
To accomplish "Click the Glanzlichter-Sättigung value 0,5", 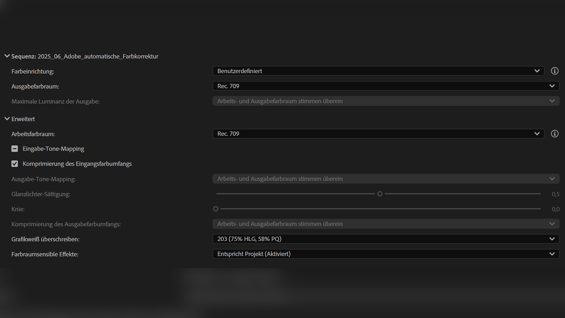I will 555,194.
